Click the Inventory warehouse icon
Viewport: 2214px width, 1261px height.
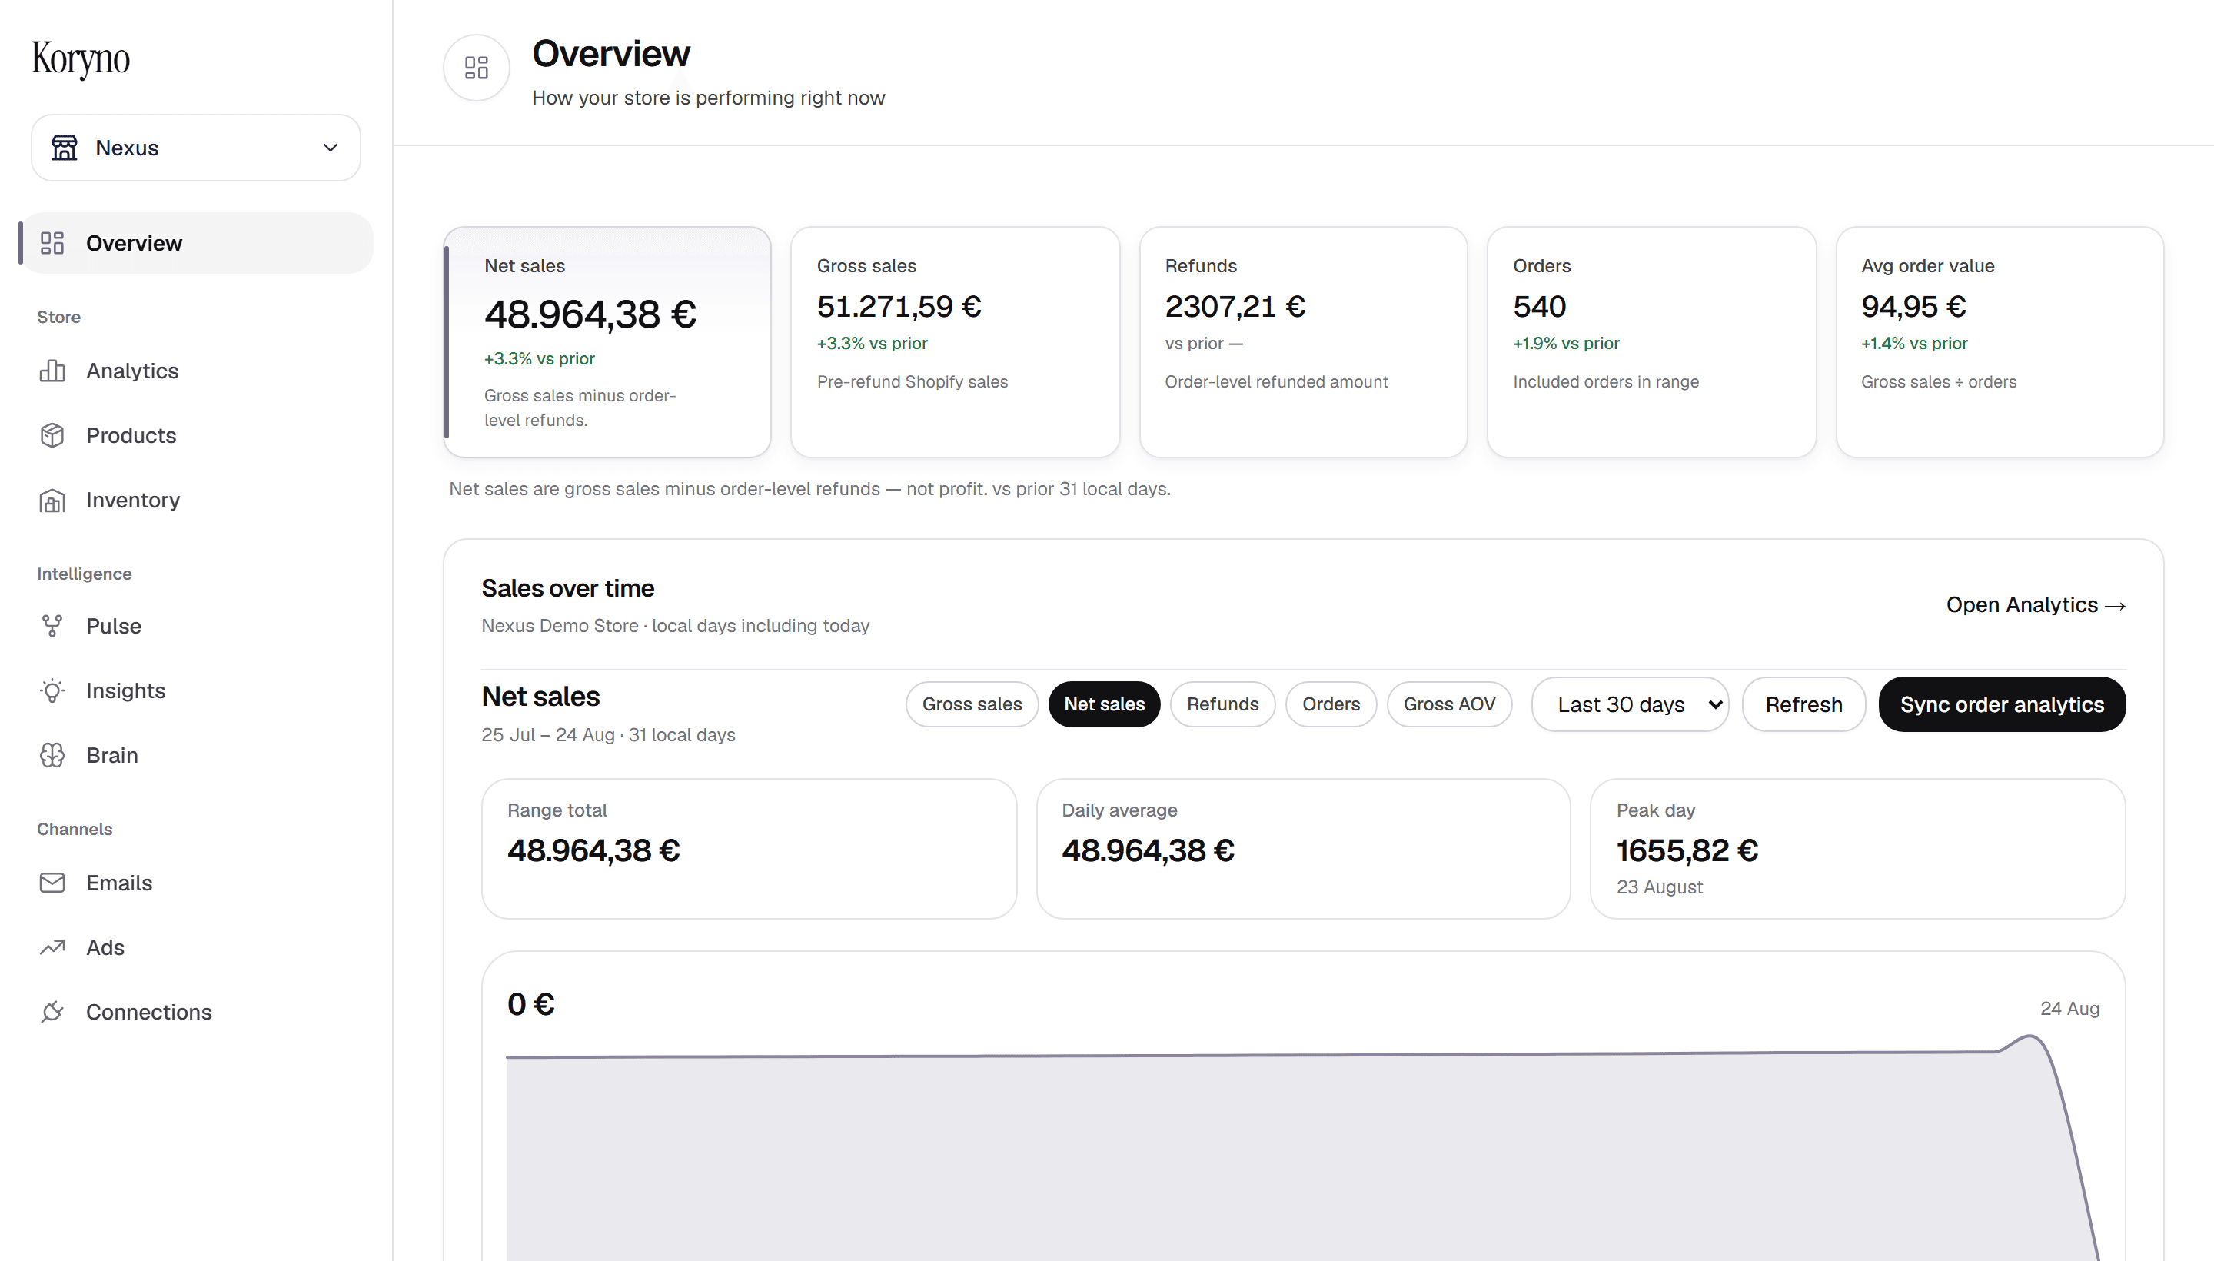52,500
